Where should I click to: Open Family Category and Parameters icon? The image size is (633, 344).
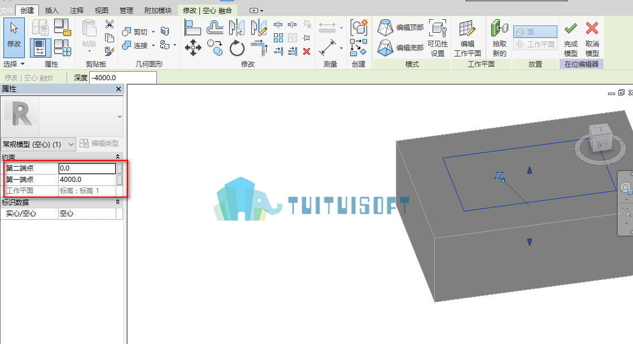click(63, 27)
